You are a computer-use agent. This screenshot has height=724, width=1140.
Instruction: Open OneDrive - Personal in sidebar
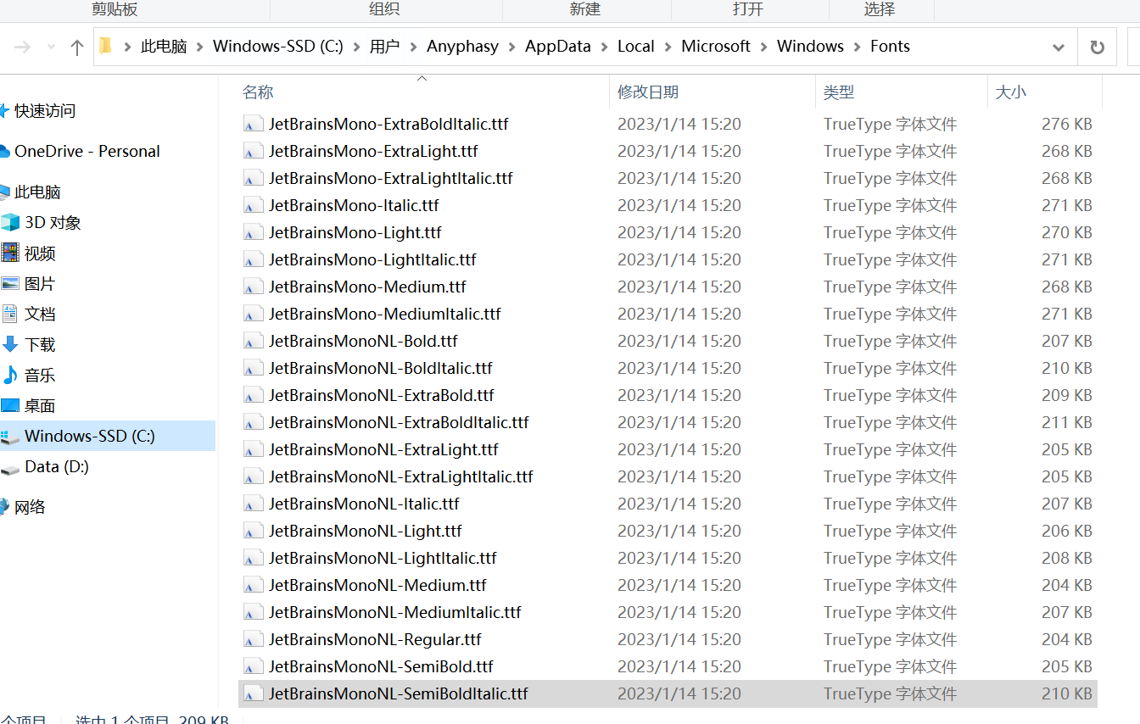click(x=87, y=152)
